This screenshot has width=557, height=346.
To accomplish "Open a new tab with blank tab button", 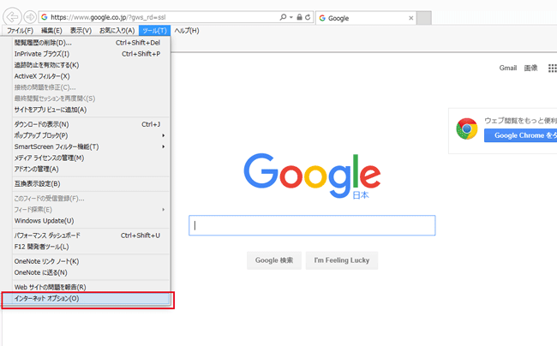I will [424, 18].
